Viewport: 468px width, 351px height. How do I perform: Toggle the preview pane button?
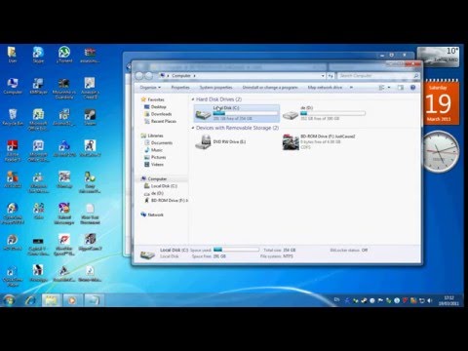click(401, 88)
